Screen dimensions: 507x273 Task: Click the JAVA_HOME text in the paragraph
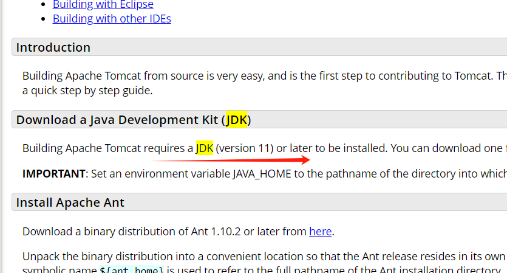[262, 174]
